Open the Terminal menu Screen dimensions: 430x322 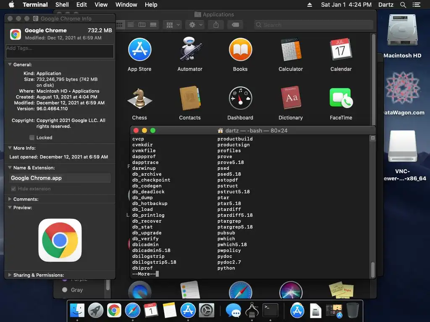point(35,5)
